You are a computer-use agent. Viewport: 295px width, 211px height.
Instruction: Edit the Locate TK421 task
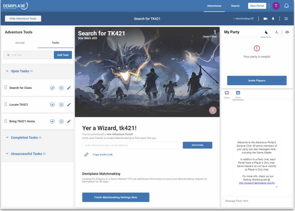pyautogui.click(x=69, y=105)
